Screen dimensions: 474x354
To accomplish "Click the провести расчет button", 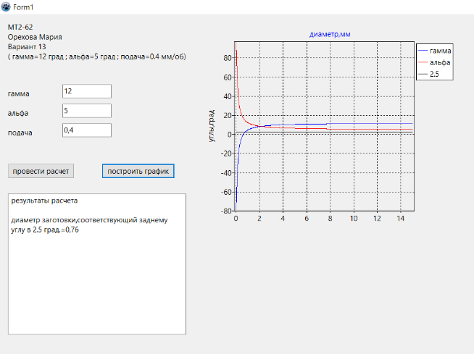I will point(41,171).
